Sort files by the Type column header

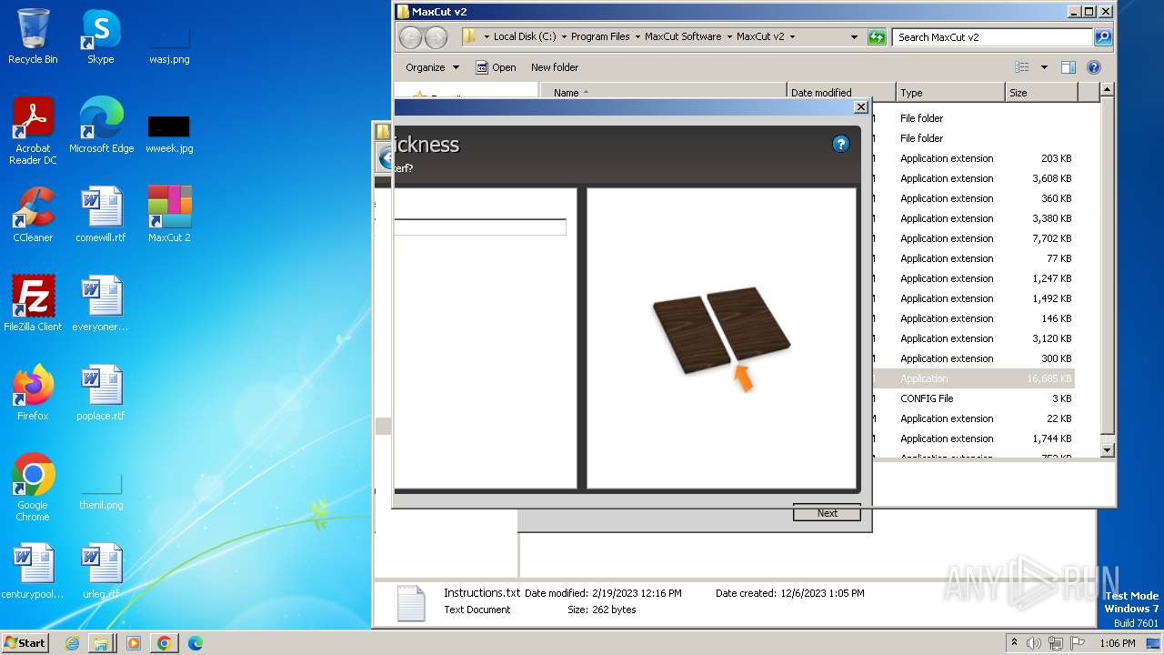[x=950, y=92]
